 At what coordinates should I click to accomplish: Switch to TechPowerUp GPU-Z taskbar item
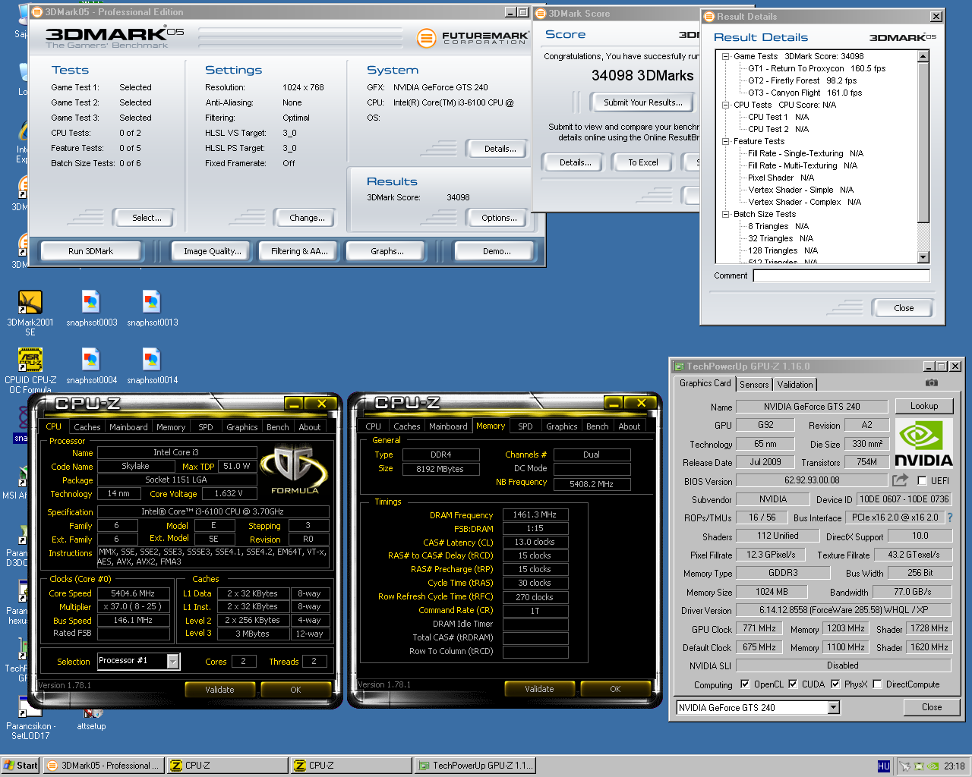click(475, 766)
